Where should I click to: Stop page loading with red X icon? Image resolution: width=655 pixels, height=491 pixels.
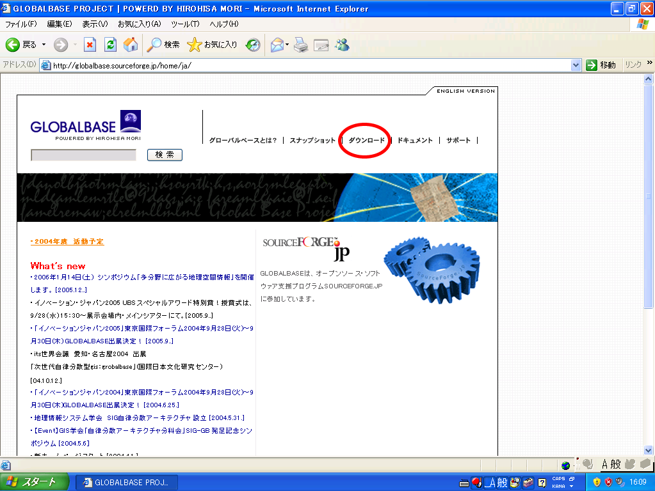coord(90,45)
